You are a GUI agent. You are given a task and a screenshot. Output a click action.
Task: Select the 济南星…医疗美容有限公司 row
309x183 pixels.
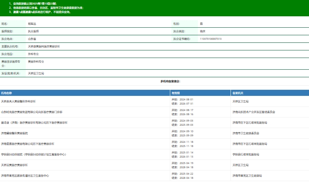28,144
